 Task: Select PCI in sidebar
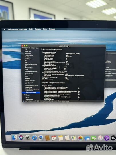pos(26,61)
